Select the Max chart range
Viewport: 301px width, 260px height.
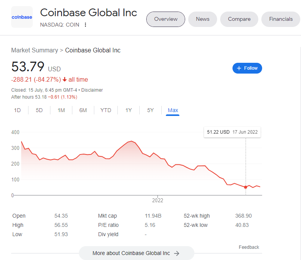[173, 110]
